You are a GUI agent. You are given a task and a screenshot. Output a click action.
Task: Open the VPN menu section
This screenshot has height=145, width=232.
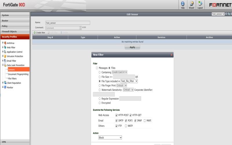[x=15, y=142]
